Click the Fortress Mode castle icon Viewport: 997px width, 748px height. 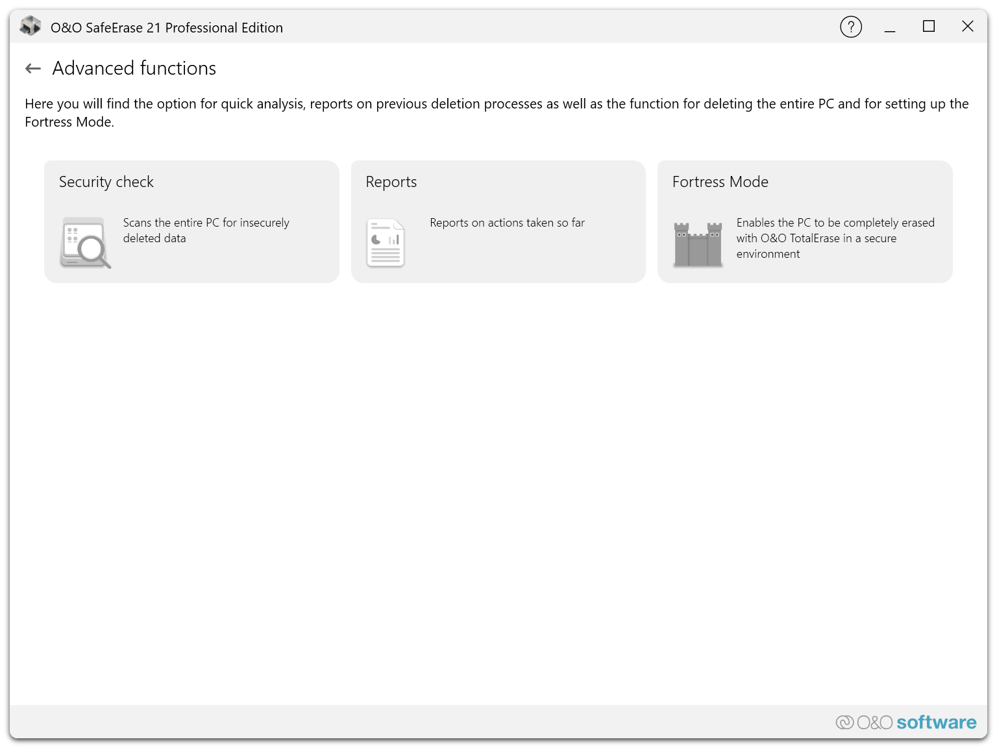[x=698, y=244]
